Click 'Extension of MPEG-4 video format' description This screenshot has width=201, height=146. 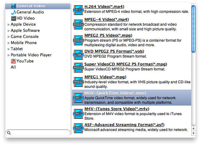point(137,12)
